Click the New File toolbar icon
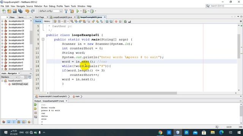The width and height of the screenshot is (243, 136). click(4, 11)
